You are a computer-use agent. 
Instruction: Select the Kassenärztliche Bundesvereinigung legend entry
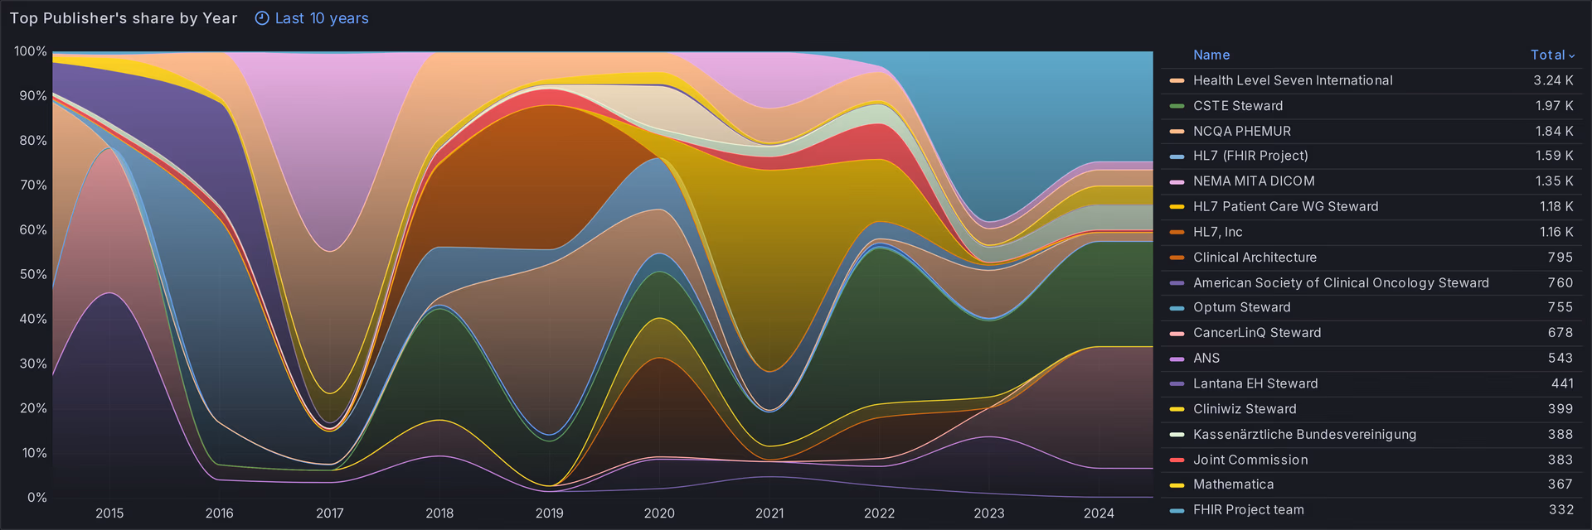coord(1303,435)
